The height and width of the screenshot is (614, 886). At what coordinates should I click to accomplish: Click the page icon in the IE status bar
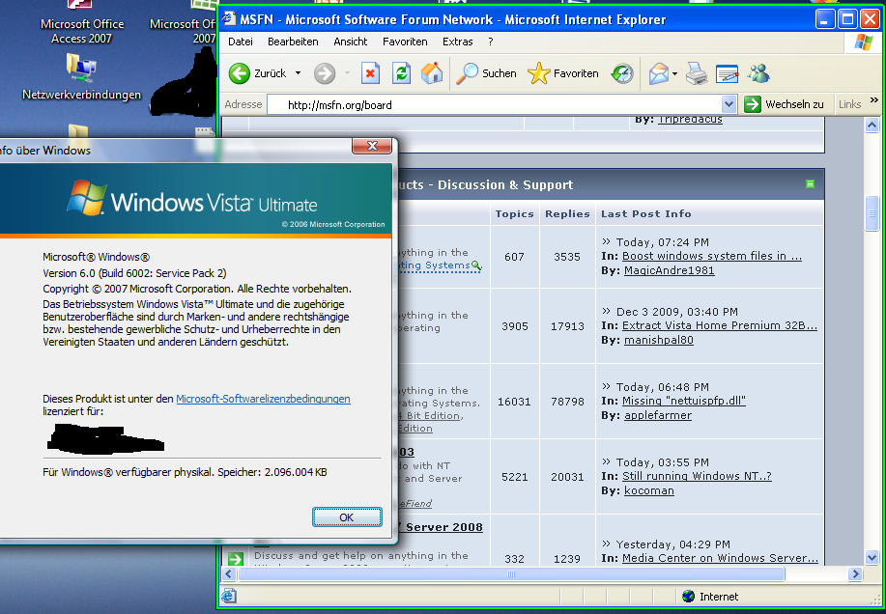[x=229, y=596]
